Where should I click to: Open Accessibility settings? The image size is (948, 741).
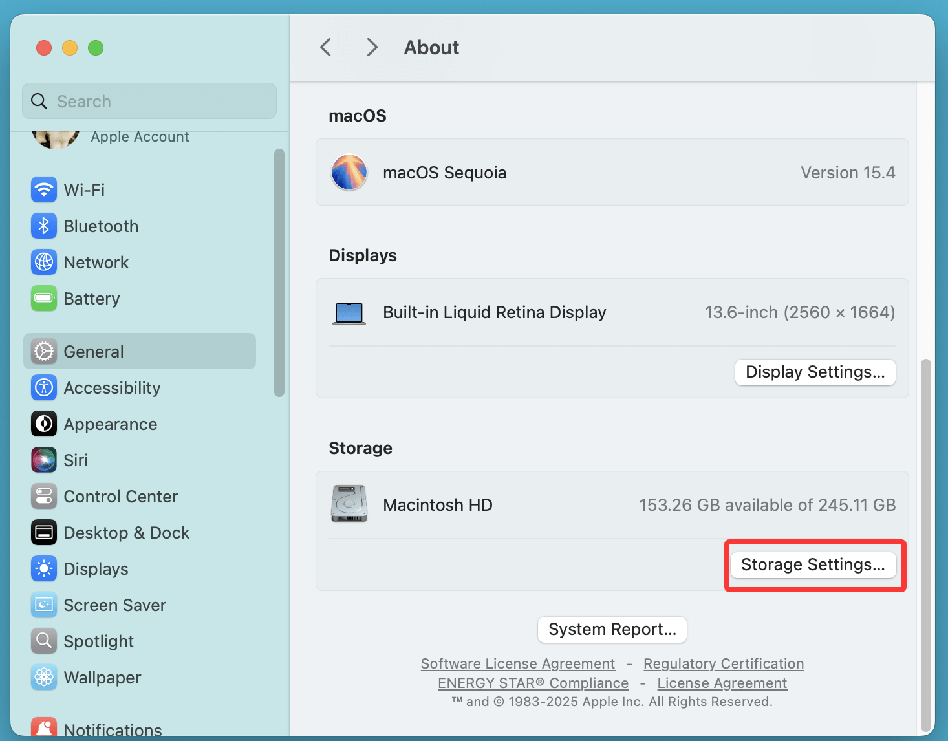(x=112, y=387)
